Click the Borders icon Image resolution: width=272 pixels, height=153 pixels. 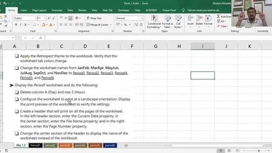coord(34,25)
